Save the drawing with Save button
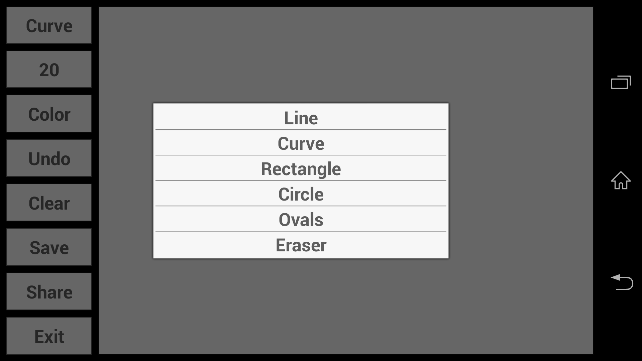Viewport: 642px width, 361px height. 49,247
